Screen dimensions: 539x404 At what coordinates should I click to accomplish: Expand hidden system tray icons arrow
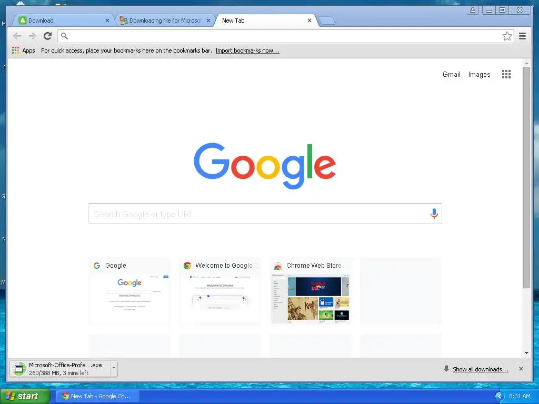pyautogui.click(x=500, y=396)
